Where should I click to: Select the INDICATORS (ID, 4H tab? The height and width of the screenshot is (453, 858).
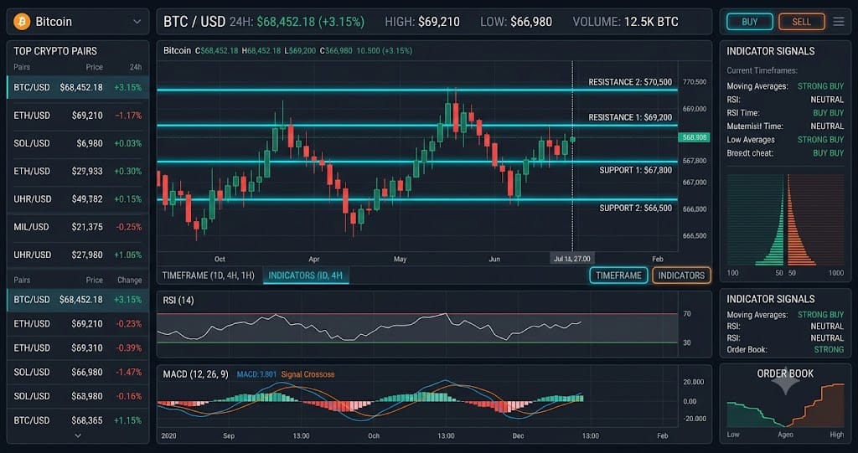pos(306,275)
